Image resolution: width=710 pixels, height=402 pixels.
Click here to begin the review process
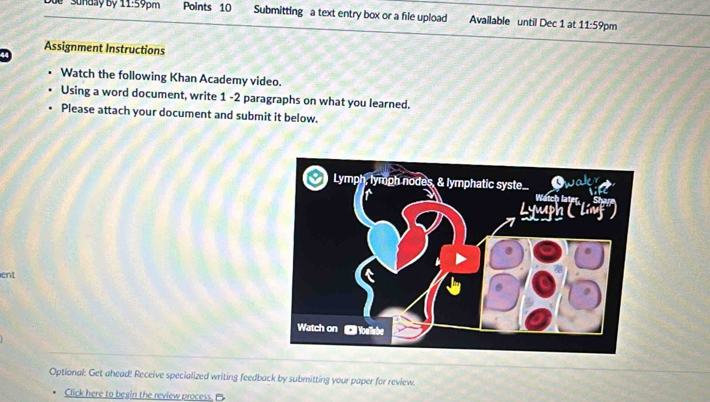[x=138, y=395]
